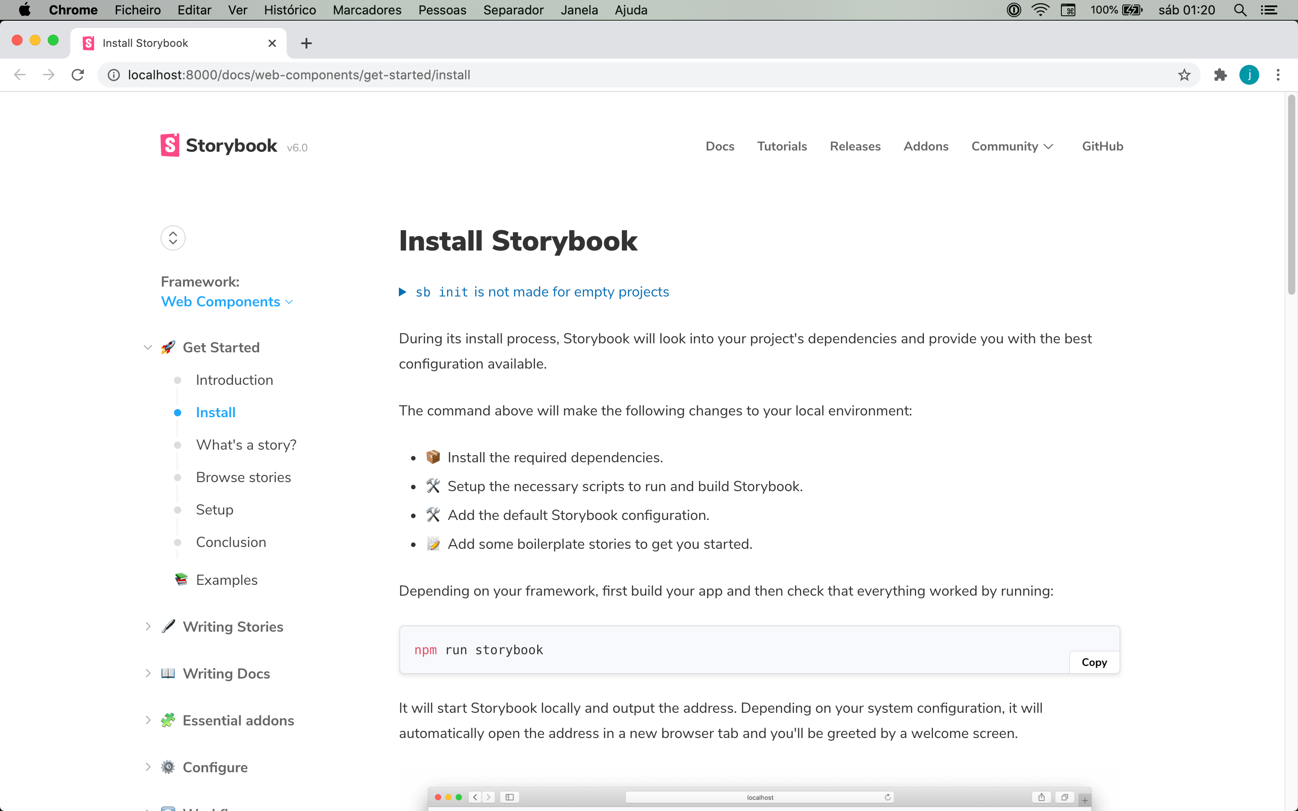Open the version switcher arrows
1298x811 pixels.
coord(172,237)
